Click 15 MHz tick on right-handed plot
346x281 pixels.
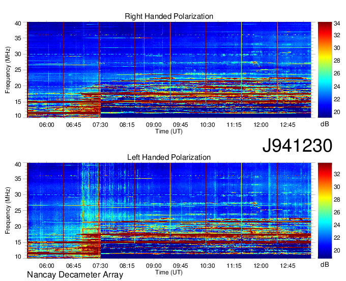coord(18,102)
